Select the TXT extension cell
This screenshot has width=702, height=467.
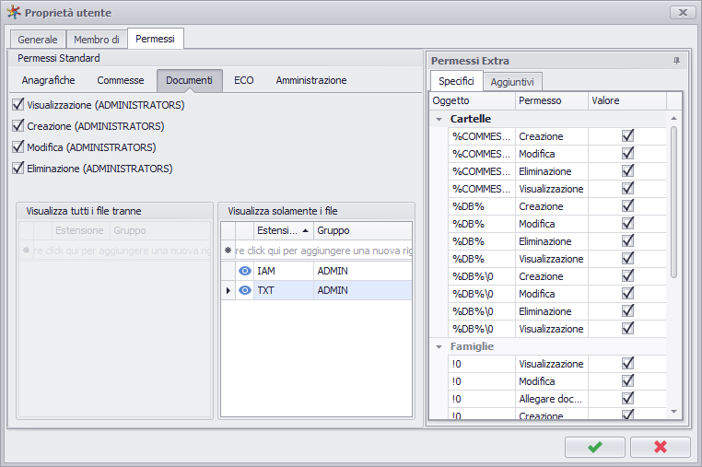coord(284,290)
